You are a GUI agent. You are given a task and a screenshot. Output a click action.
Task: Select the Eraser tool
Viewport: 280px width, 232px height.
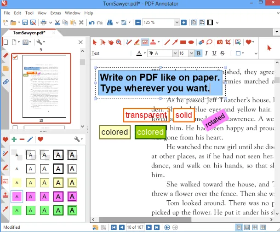201,42
